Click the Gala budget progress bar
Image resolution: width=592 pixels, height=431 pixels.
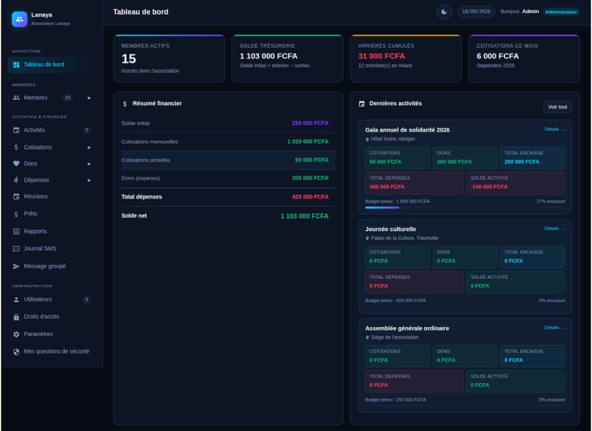coord(465,208)
